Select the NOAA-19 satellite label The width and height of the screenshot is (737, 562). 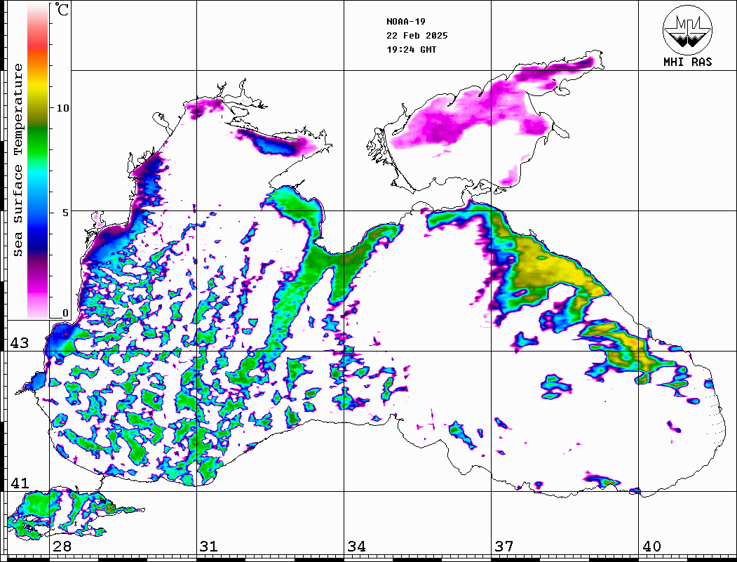point(405,21)
